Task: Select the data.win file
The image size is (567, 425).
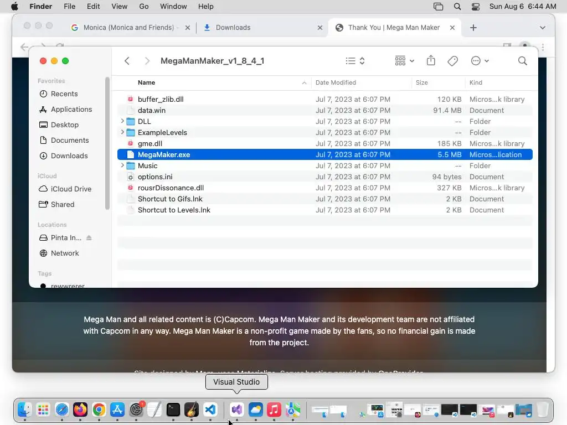Action: point(324,110)
